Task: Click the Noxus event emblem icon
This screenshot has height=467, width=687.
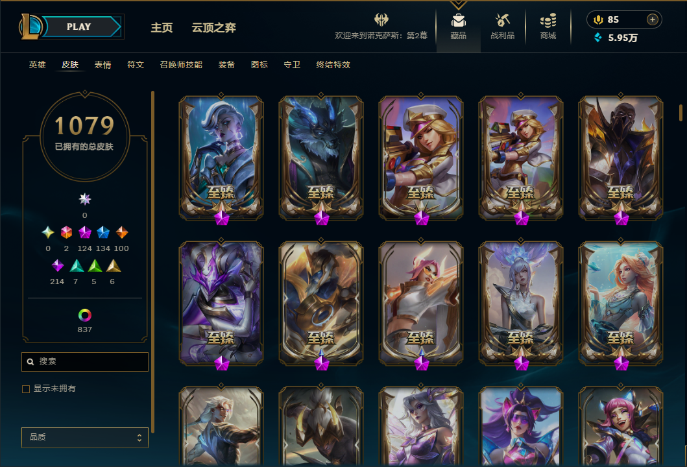Action: click(x=381, y=19)
